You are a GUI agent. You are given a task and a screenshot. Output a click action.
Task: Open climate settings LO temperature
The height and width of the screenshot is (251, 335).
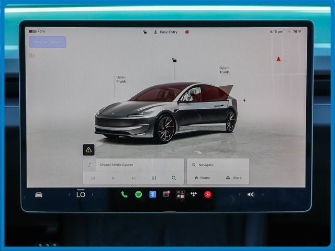(81, 195)
